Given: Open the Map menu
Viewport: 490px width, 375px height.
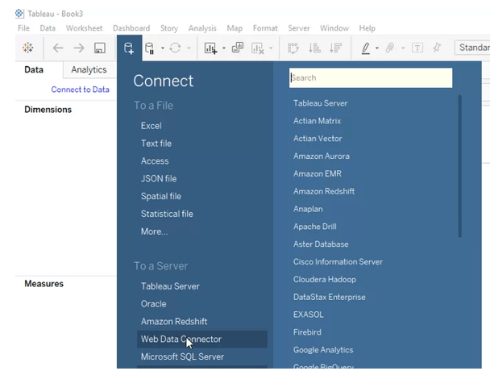Looking at the screenshot, I should click(x=235, y=28).
